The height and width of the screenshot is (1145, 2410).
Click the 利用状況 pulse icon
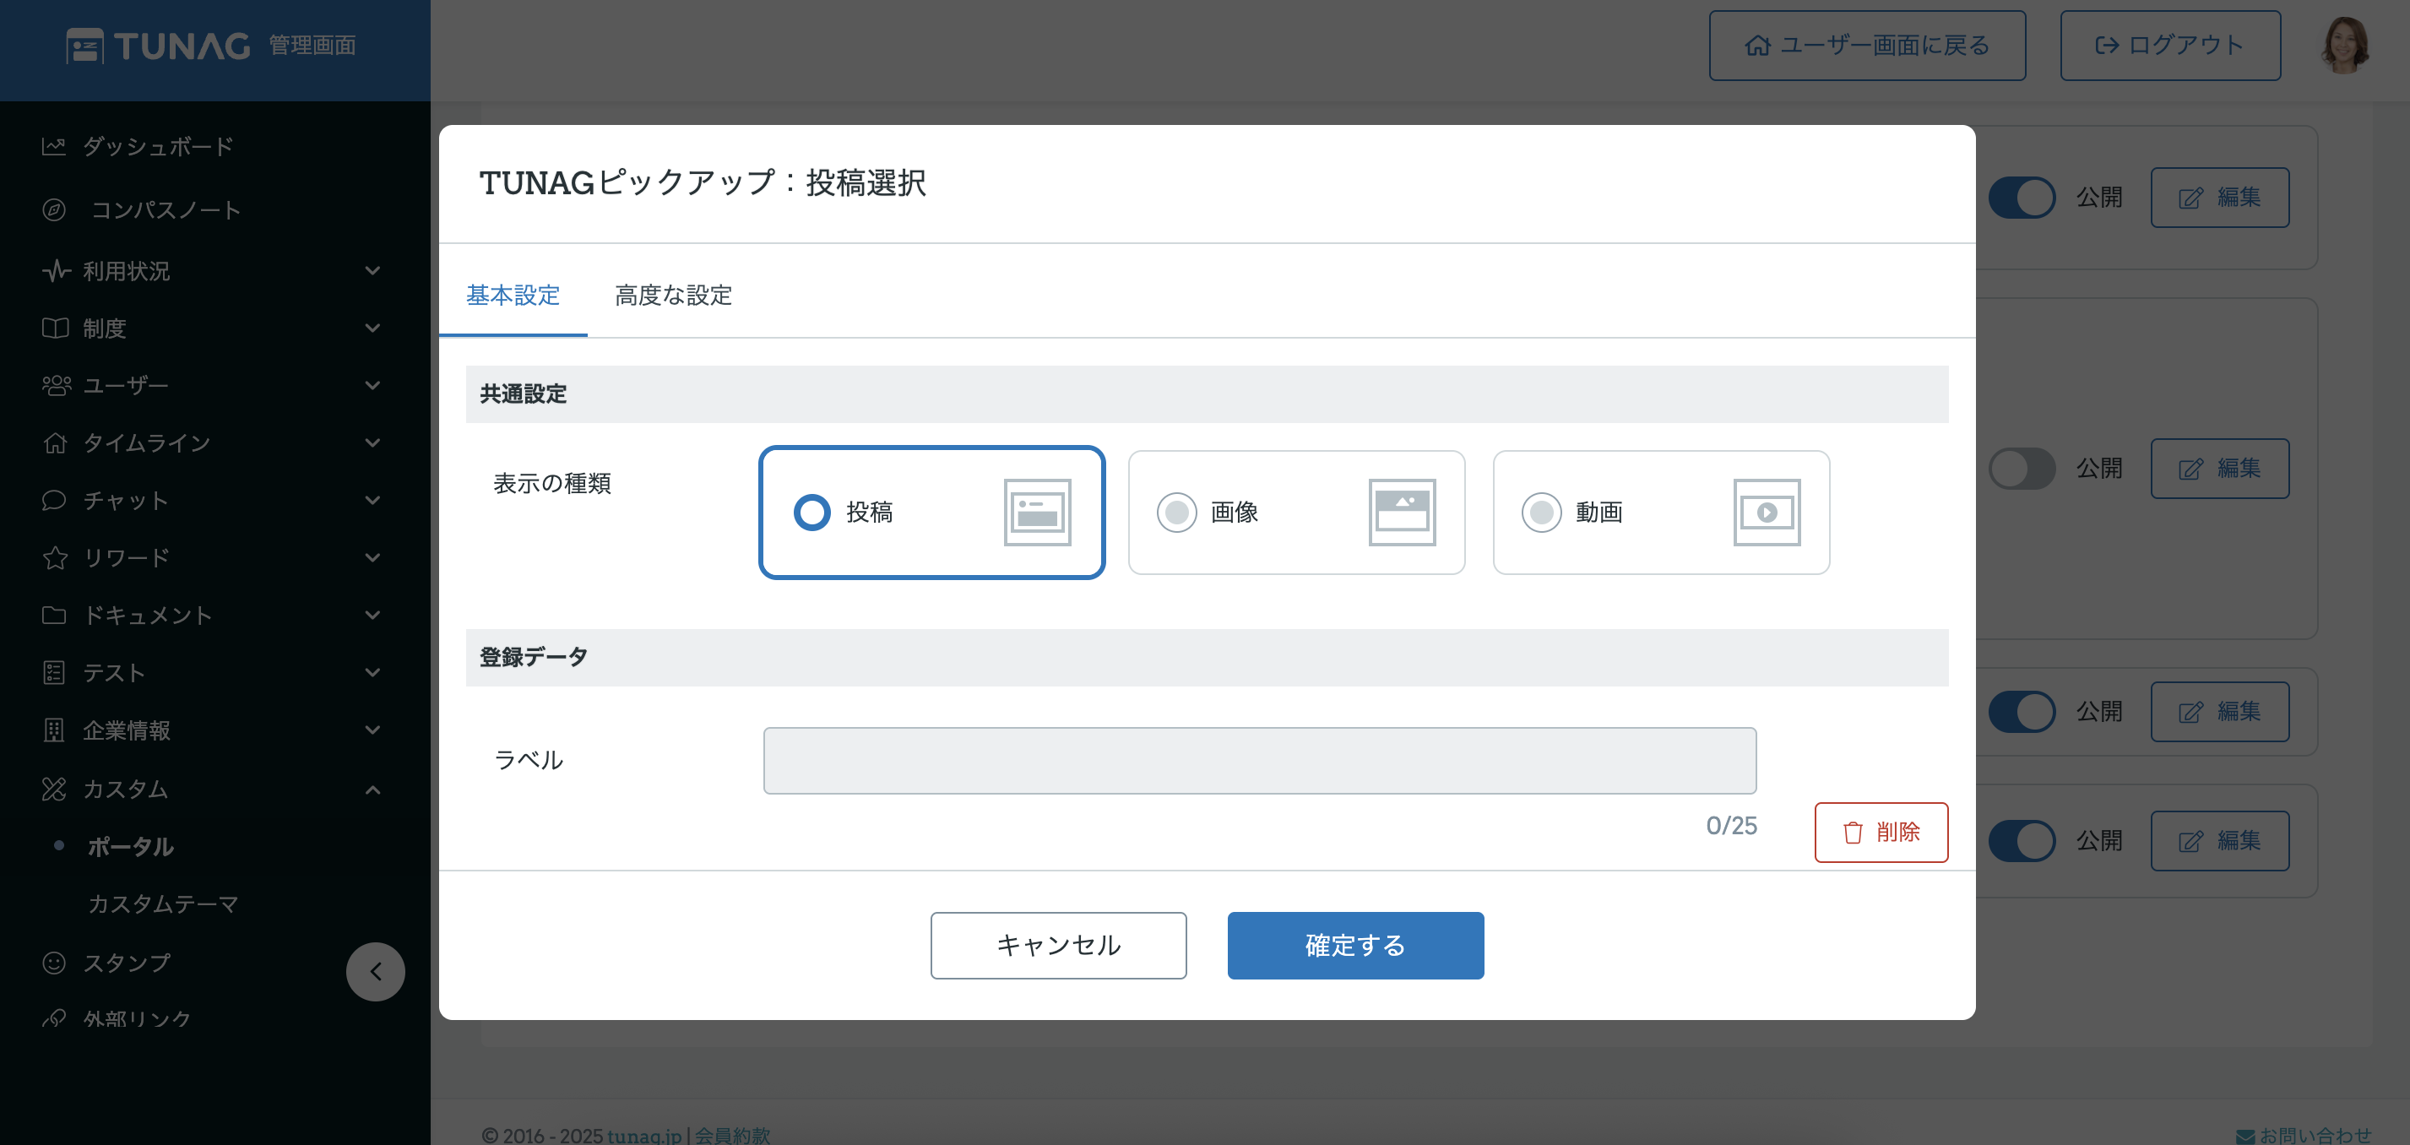pyautogui.click(x=56, y=271)
